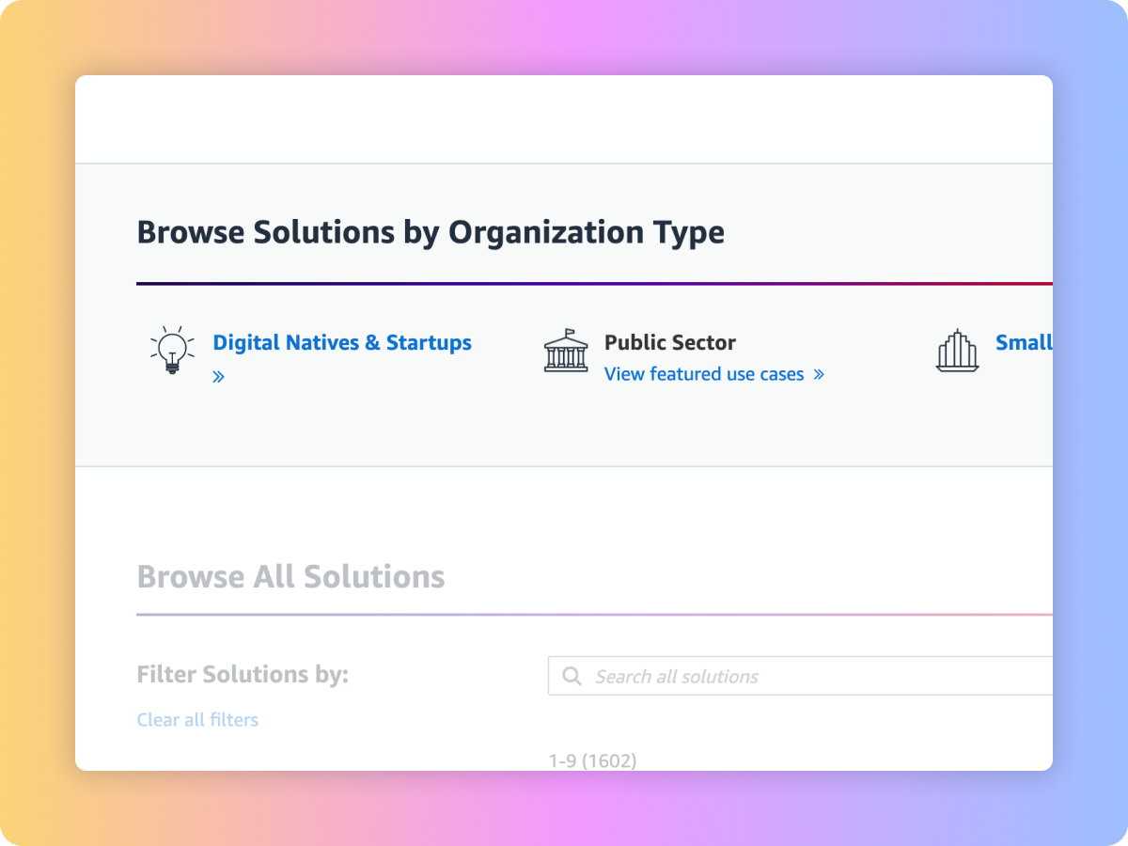Open the Digital Natives & Startups link
The height and width of the screenshot is (846, 1128).
click(342, 343)
